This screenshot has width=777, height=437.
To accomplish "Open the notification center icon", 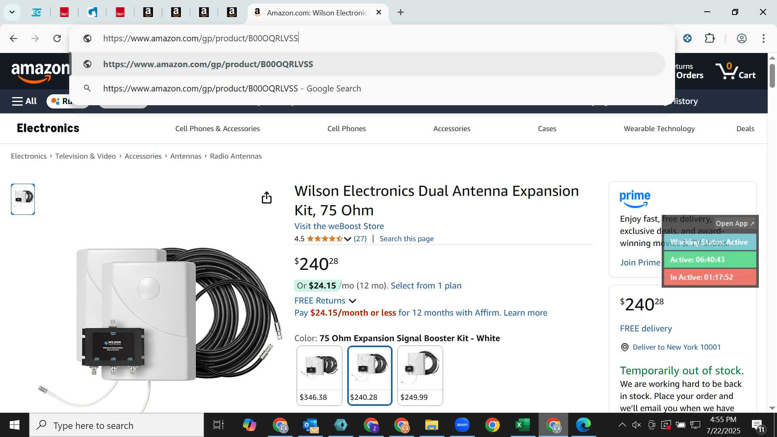I will 758,426.
